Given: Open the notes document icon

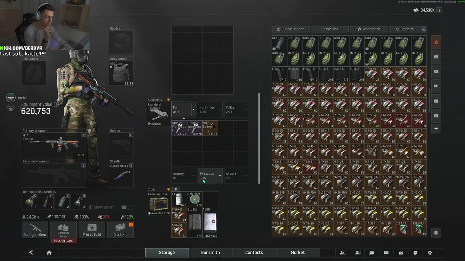Looking at the screenshot, I should tap(415, 253).
